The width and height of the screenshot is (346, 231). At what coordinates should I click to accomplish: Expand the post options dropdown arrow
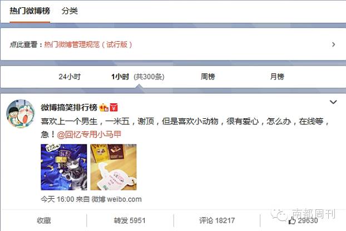(333, 102)
